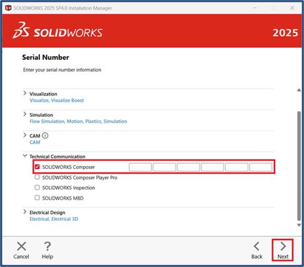Enable SOLIDWORKS Inspection checkbox
304x267 pixels.
pyautogui.click(x=37, y=187)
